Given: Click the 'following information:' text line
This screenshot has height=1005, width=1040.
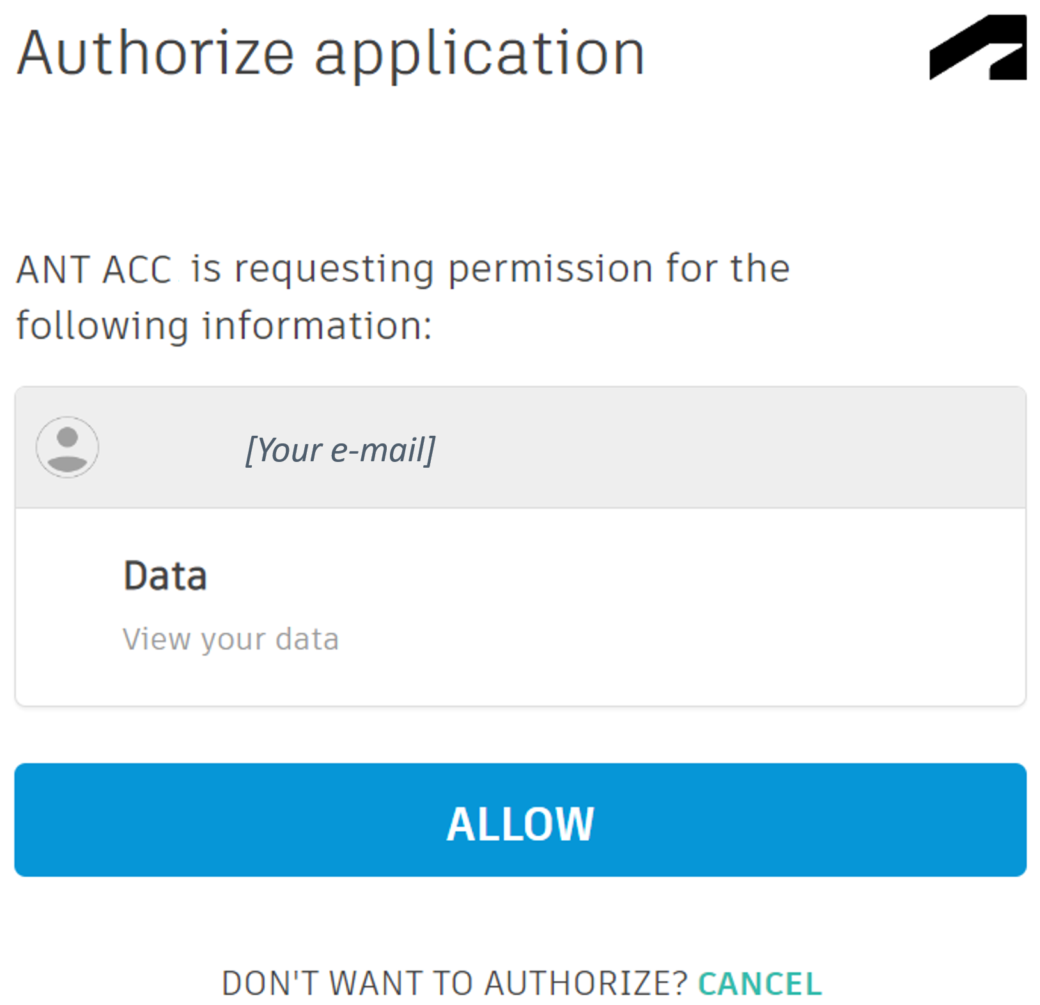Looking at the screenshot, I should (224, 326).
